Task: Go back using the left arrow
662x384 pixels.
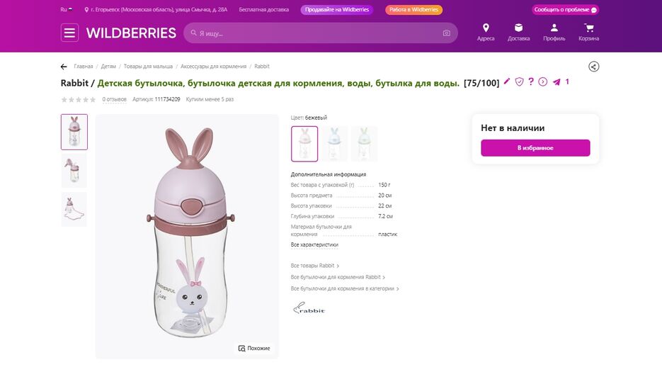Action: click(64, 67)
